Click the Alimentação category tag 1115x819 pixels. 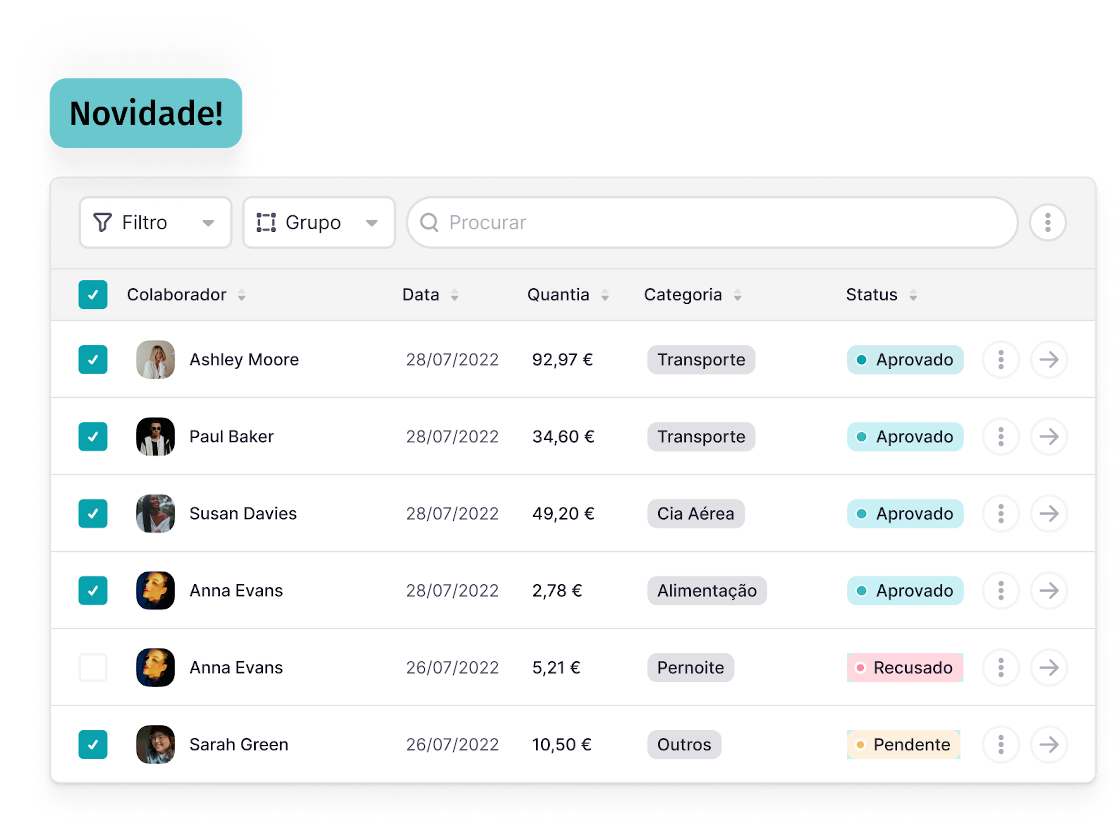pyautogui.click(x=707, y=590)
